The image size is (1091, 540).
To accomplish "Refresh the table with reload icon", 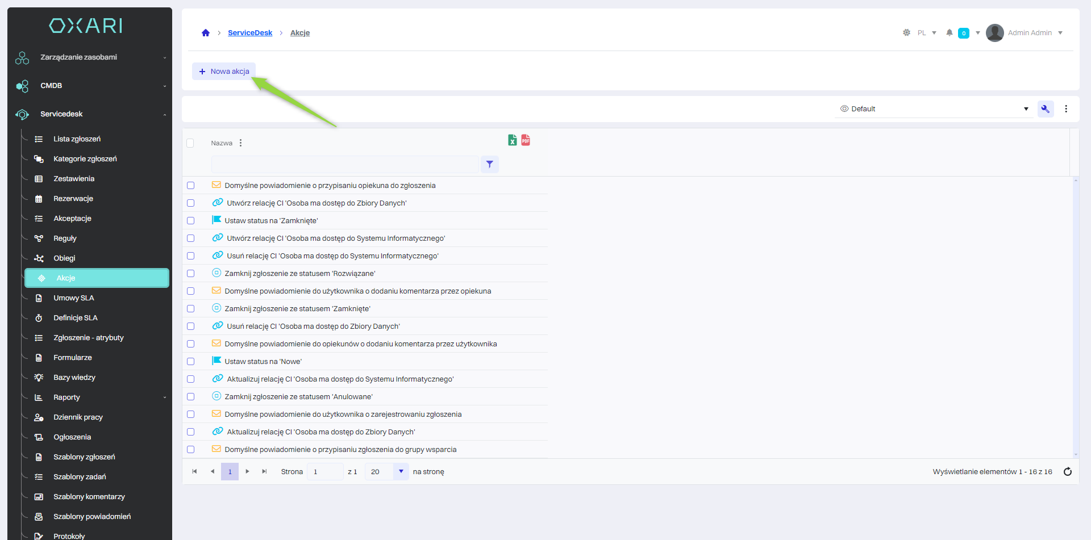I will (1067, 472).
